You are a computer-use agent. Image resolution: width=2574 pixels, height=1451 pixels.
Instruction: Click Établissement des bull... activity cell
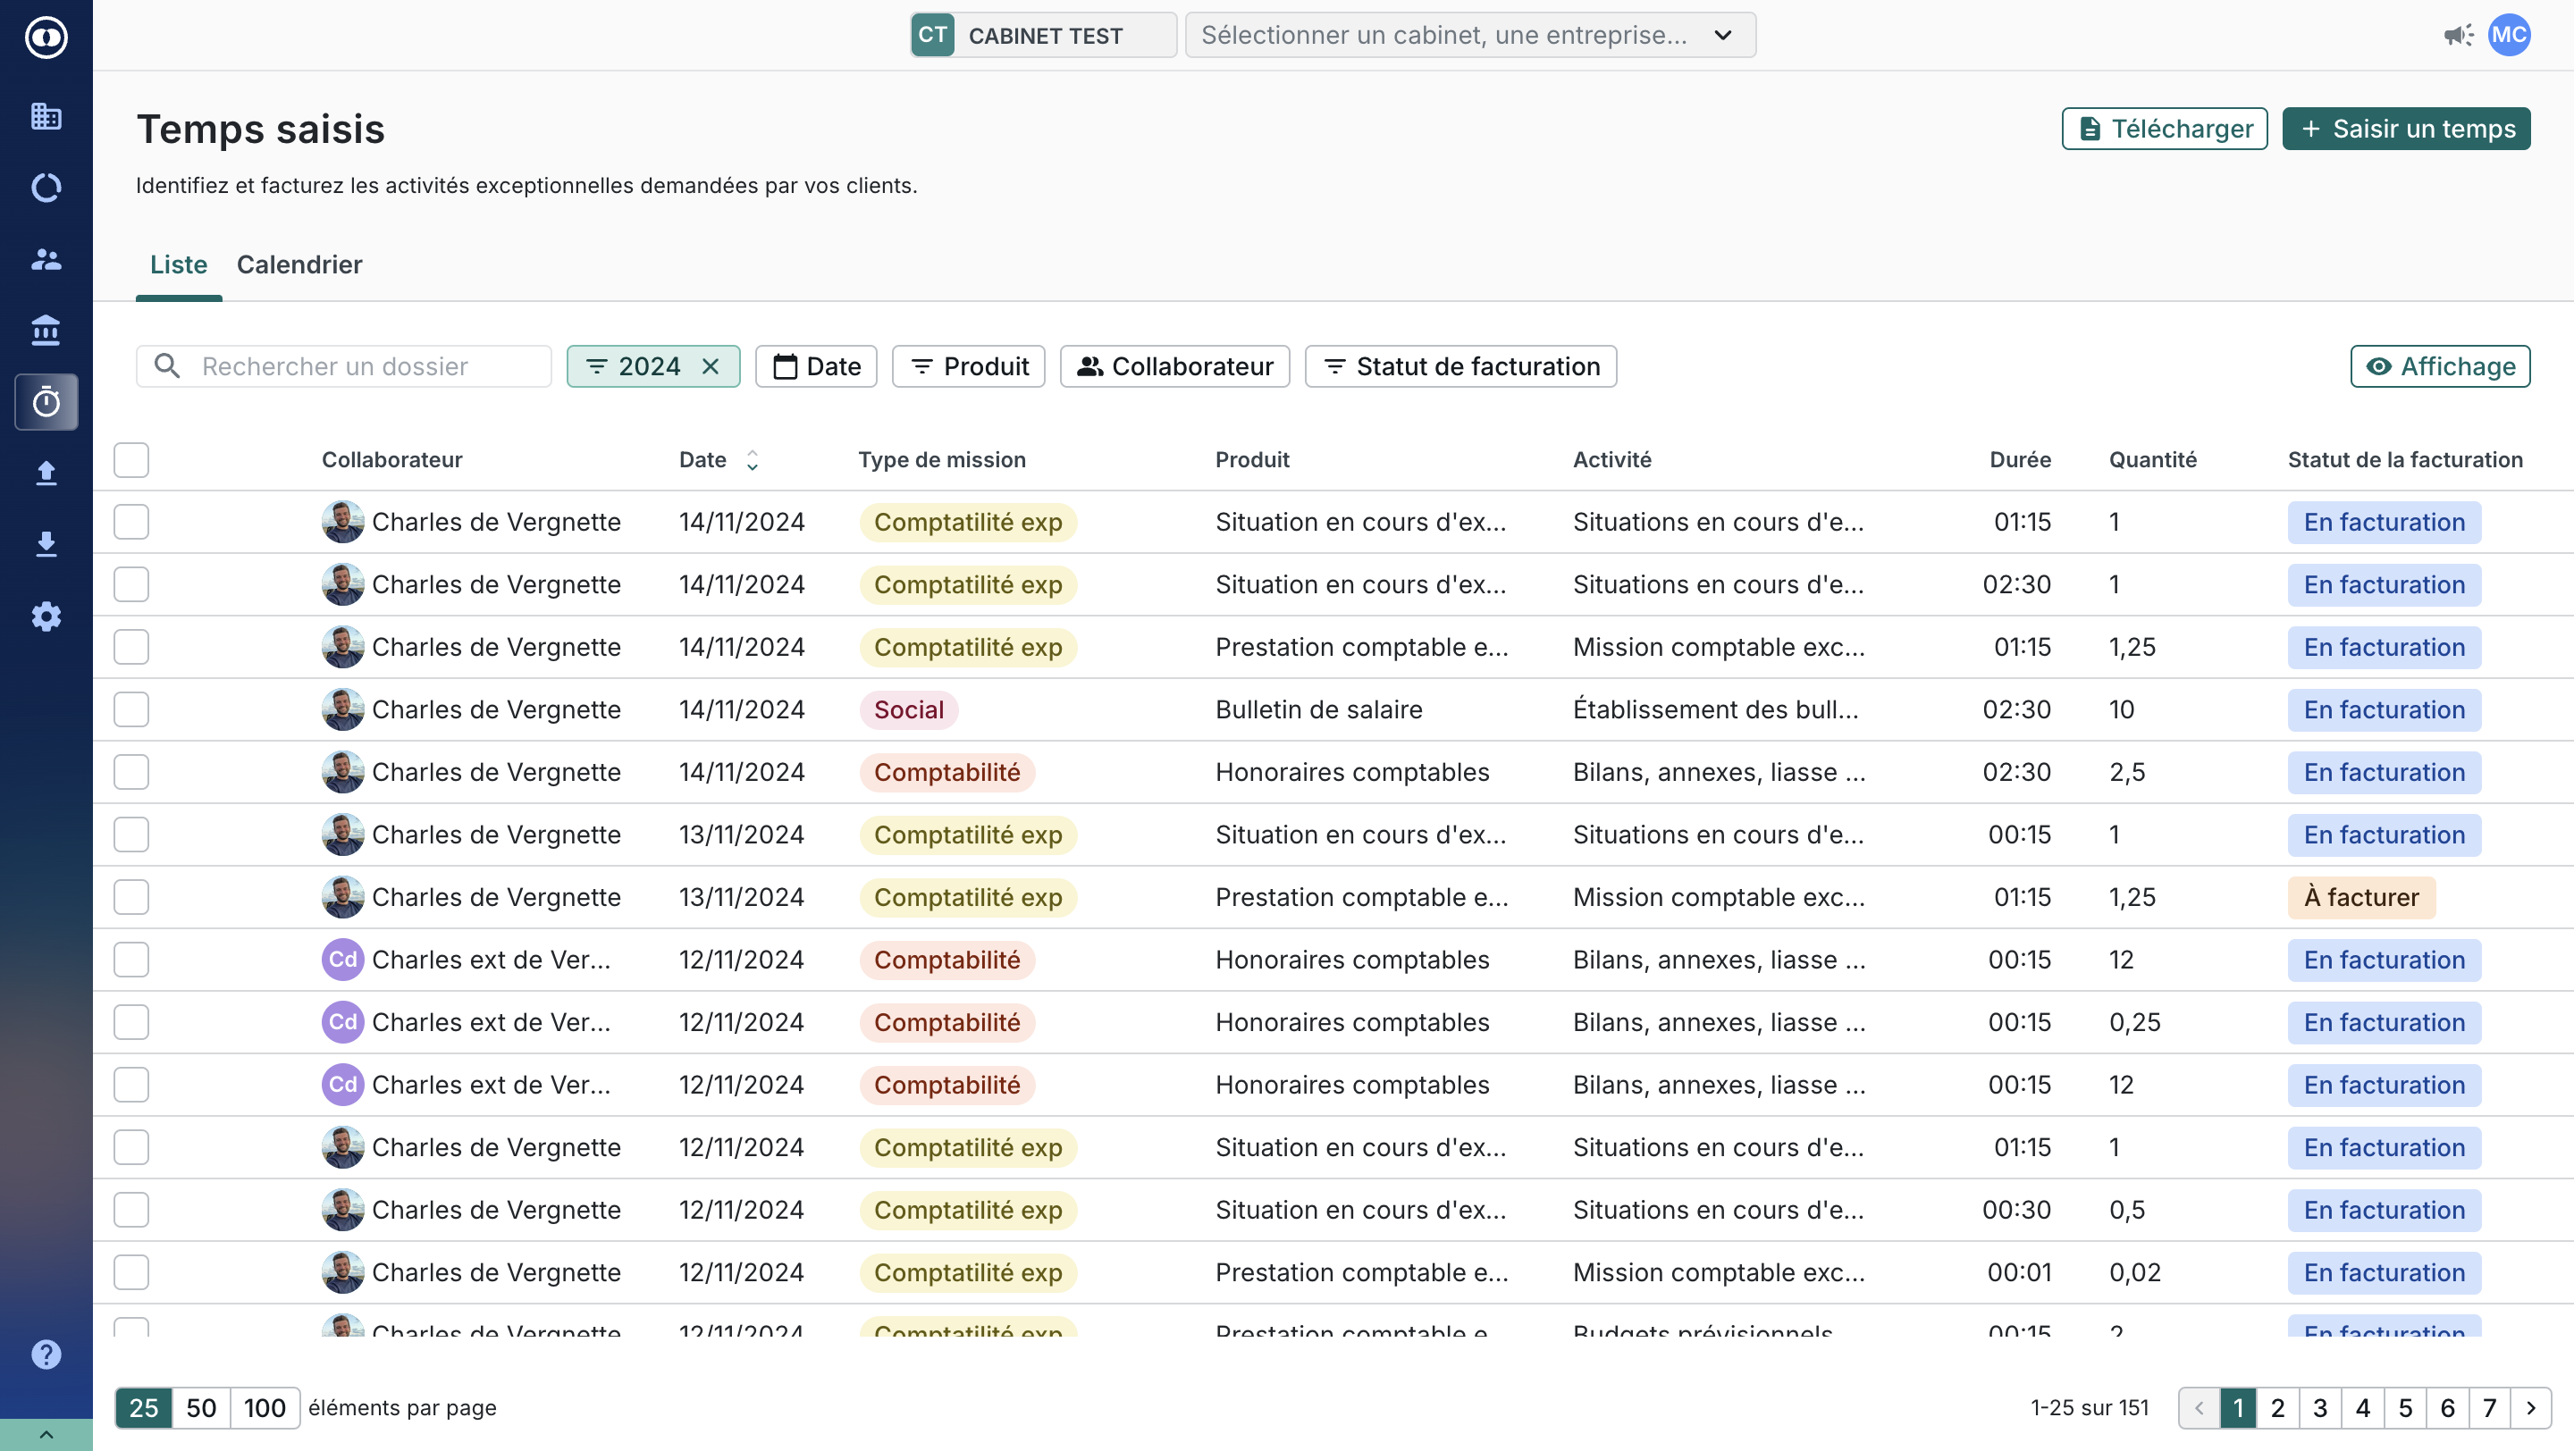click(1715, 710)
